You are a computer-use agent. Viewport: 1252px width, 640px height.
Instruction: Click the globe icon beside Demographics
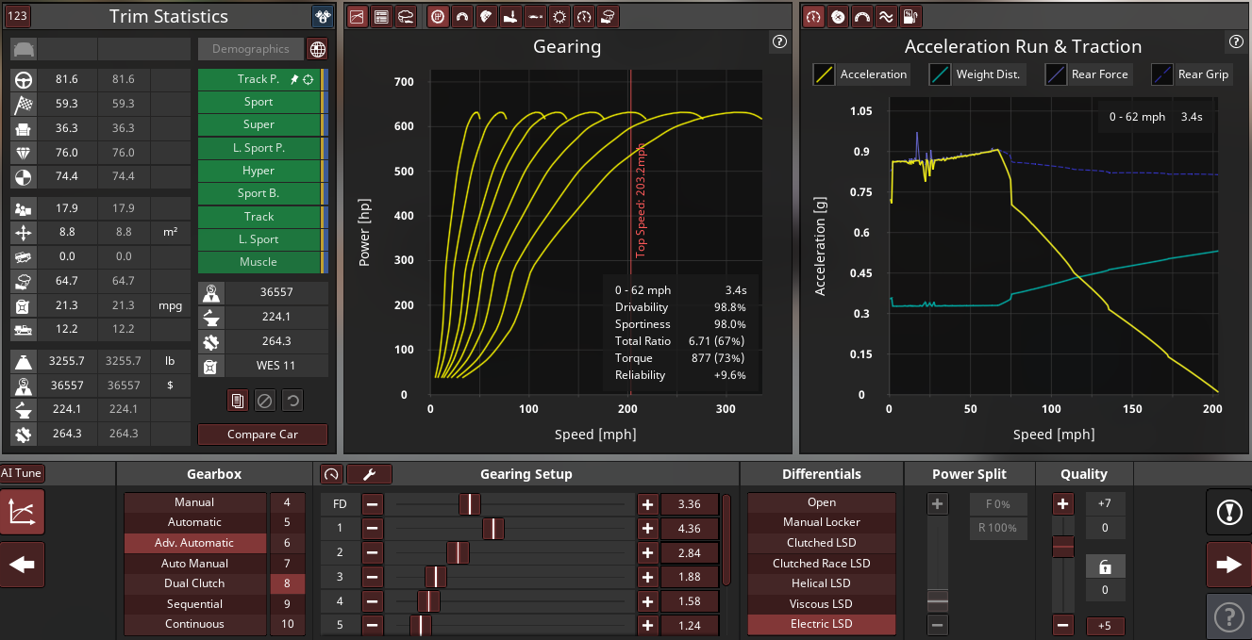pyautogui.click(x=318, y=49)
